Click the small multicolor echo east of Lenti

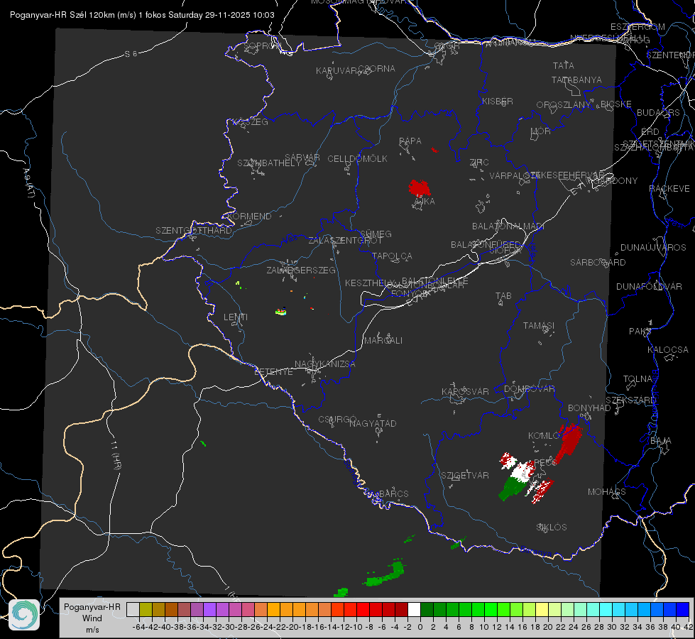coord(281,312)
